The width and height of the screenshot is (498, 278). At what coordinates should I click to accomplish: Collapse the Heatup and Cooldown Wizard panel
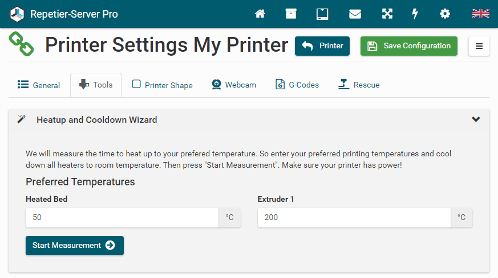click(x=476, y=119)
